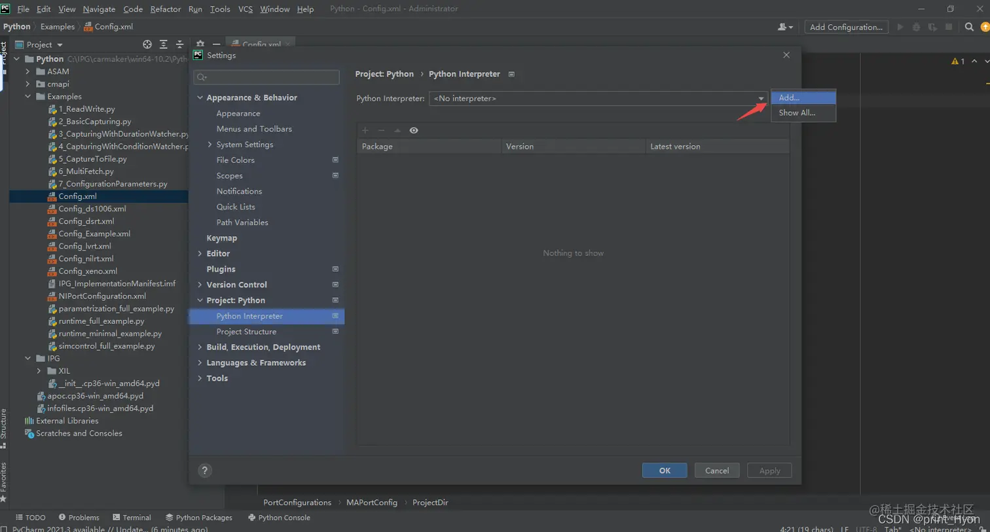This screenshot has height=532, width=990.
Task: Click the Favorites side tab
Action: click(3, 482)
